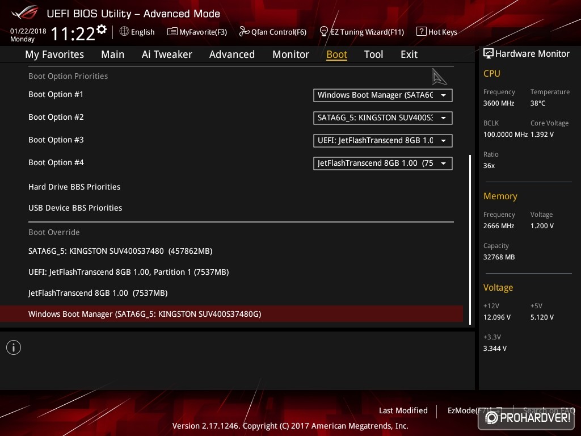581x436 pixels.
Task: Click the MyFavorite list icon
Action: pos(172,32)
